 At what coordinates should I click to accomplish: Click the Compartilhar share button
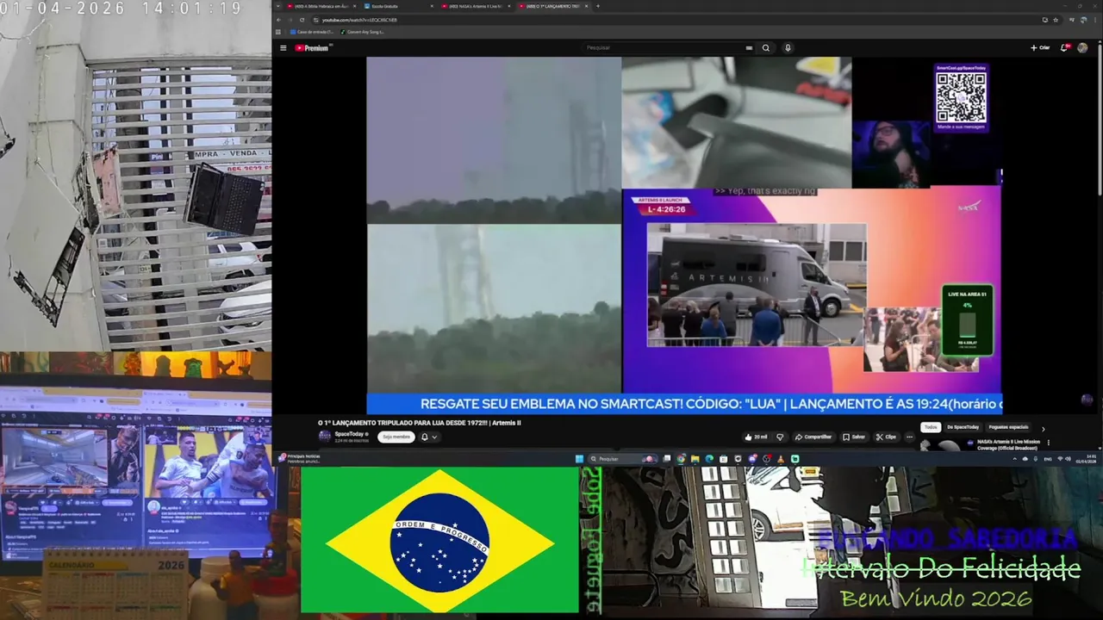point(813,437)
